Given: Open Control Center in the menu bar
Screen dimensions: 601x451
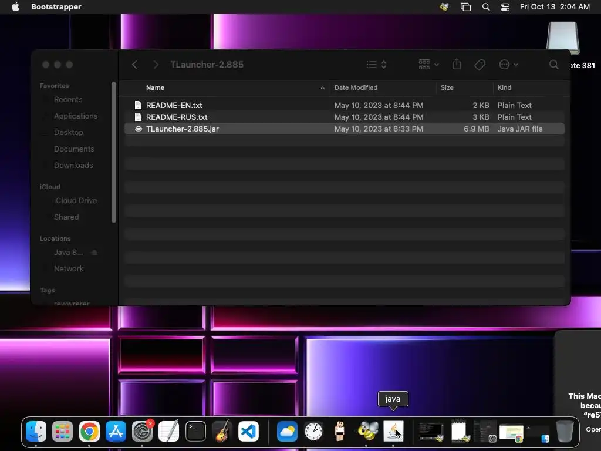Looking at the screenshot, I should click(505, 7).
